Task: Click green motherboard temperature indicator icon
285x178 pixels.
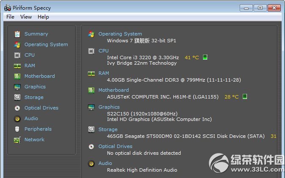Action: [x=245, y=96]
